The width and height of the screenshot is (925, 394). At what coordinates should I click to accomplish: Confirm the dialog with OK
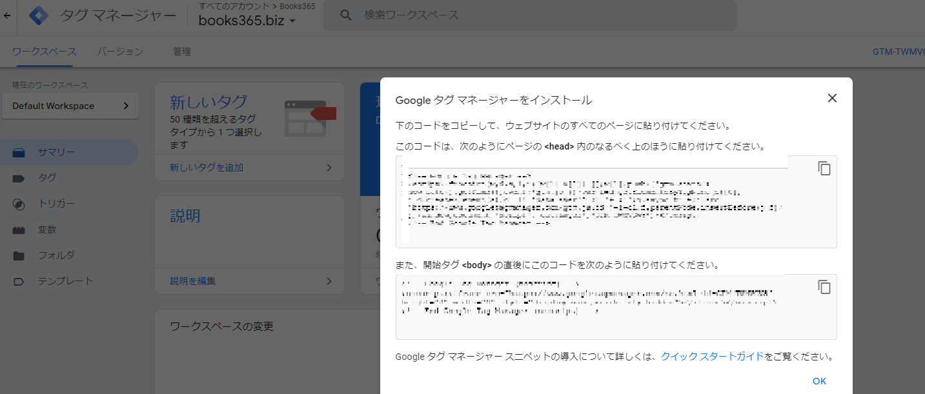(818, 380)
